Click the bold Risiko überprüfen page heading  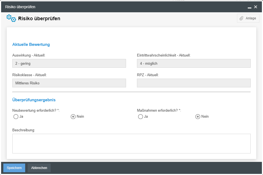39,19
